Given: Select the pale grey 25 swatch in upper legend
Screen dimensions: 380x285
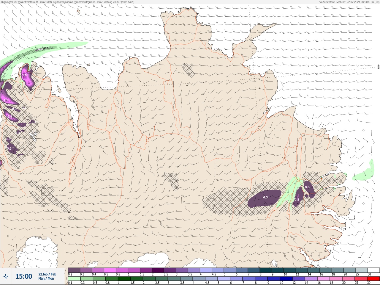Looking at the screenshot, I should (362, 270).
